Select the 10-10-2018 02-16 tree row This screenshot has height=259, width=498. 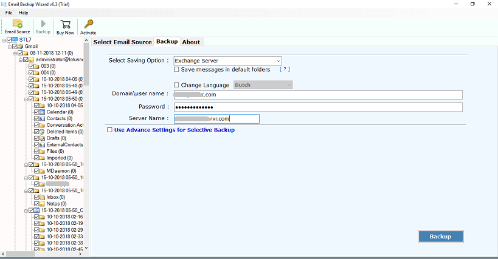(64, 217)
